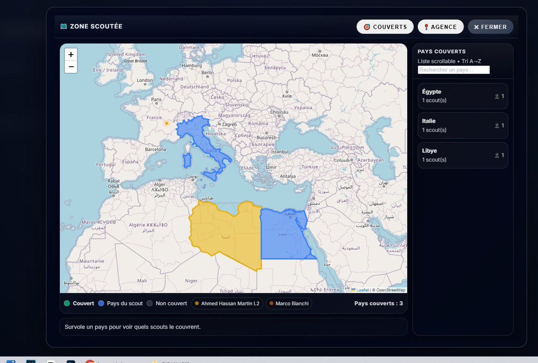538x363 pixels.
Task: Select the Marco Bianchi scout chip
Action: 289,303
